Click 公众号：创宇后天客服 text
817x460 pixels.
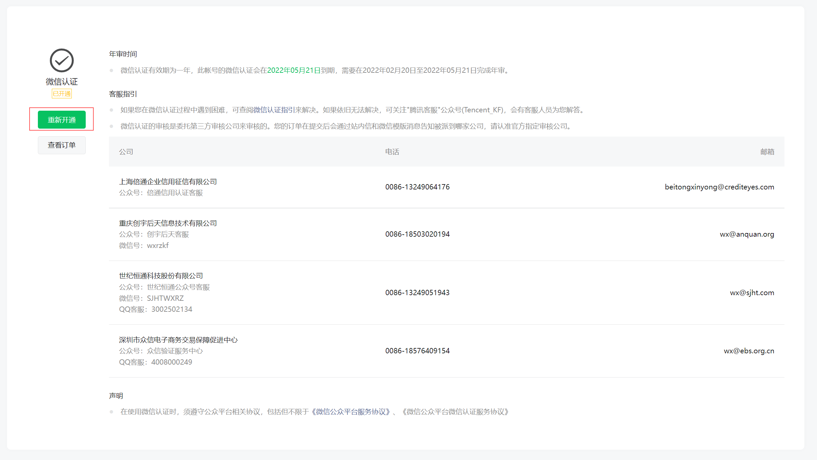coord(154,235)
